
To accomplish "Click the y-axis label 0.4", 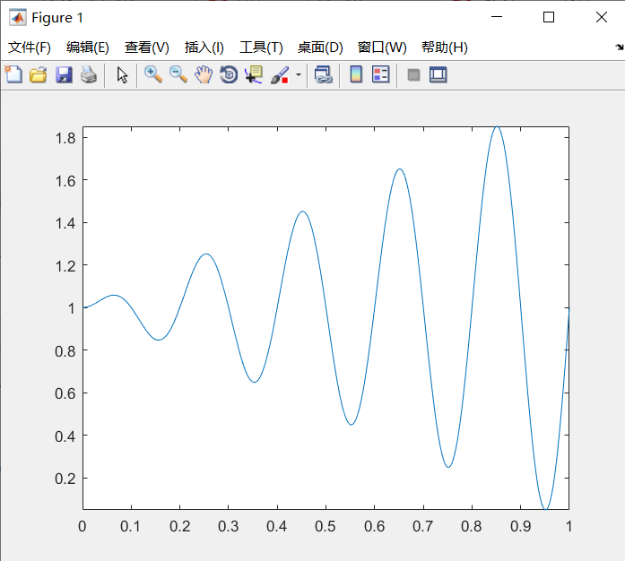I will tap(65, 436).
